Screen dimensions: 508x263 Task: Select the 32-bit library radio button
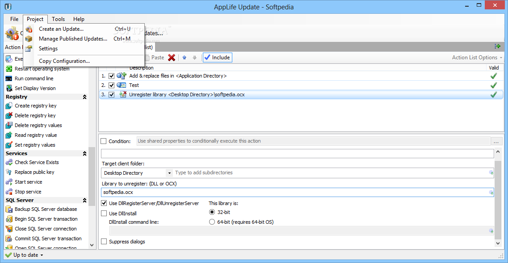(x=212, y=212)
